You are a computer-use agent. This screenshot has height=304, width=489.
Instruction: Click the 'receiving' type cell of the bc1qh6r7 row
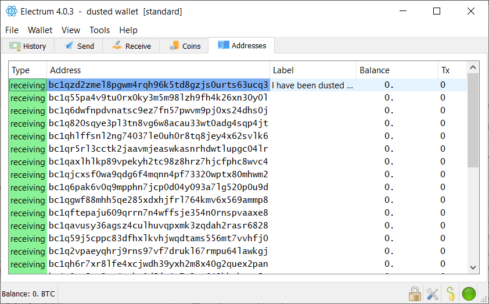coord(28,264)
